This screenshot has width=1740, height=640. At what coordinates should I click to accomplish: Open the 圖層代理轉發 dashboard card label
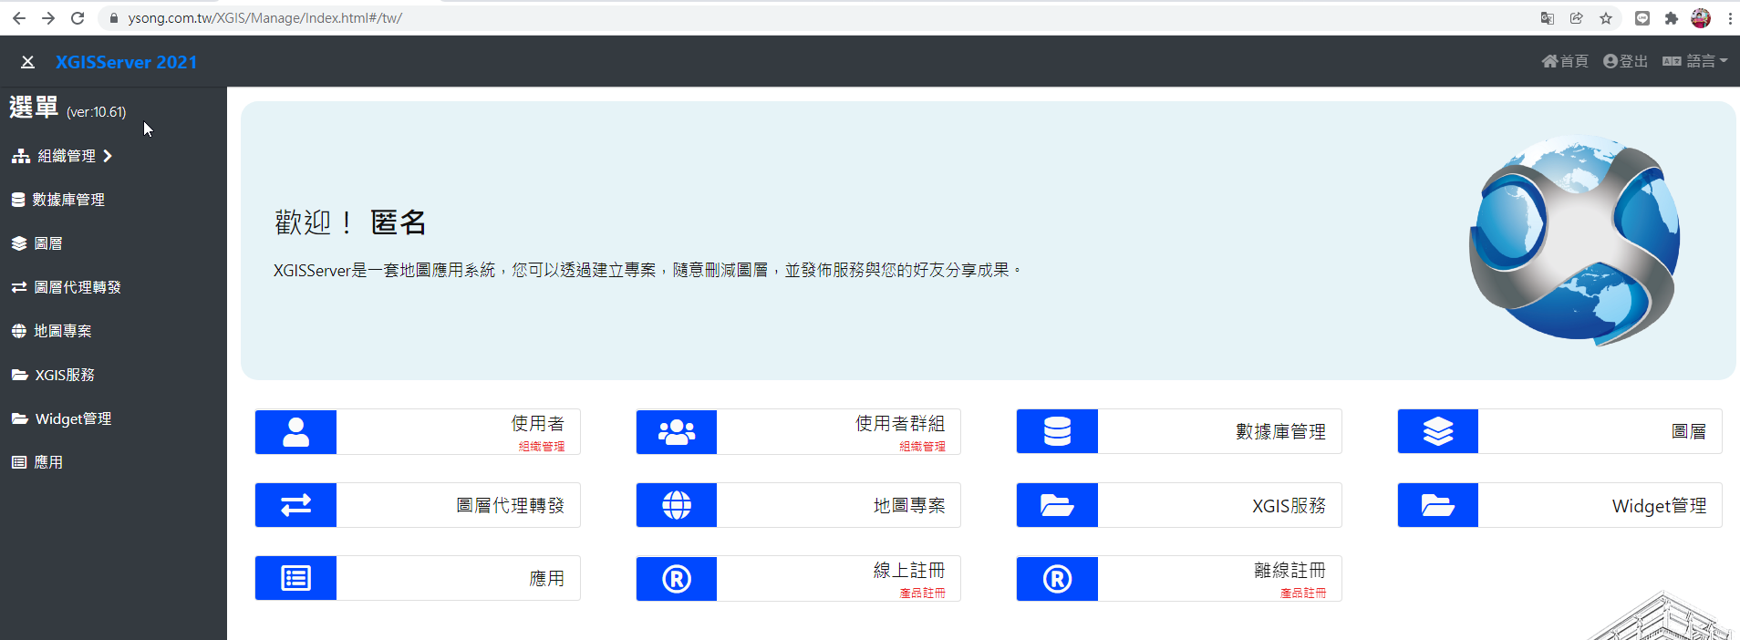511,505
